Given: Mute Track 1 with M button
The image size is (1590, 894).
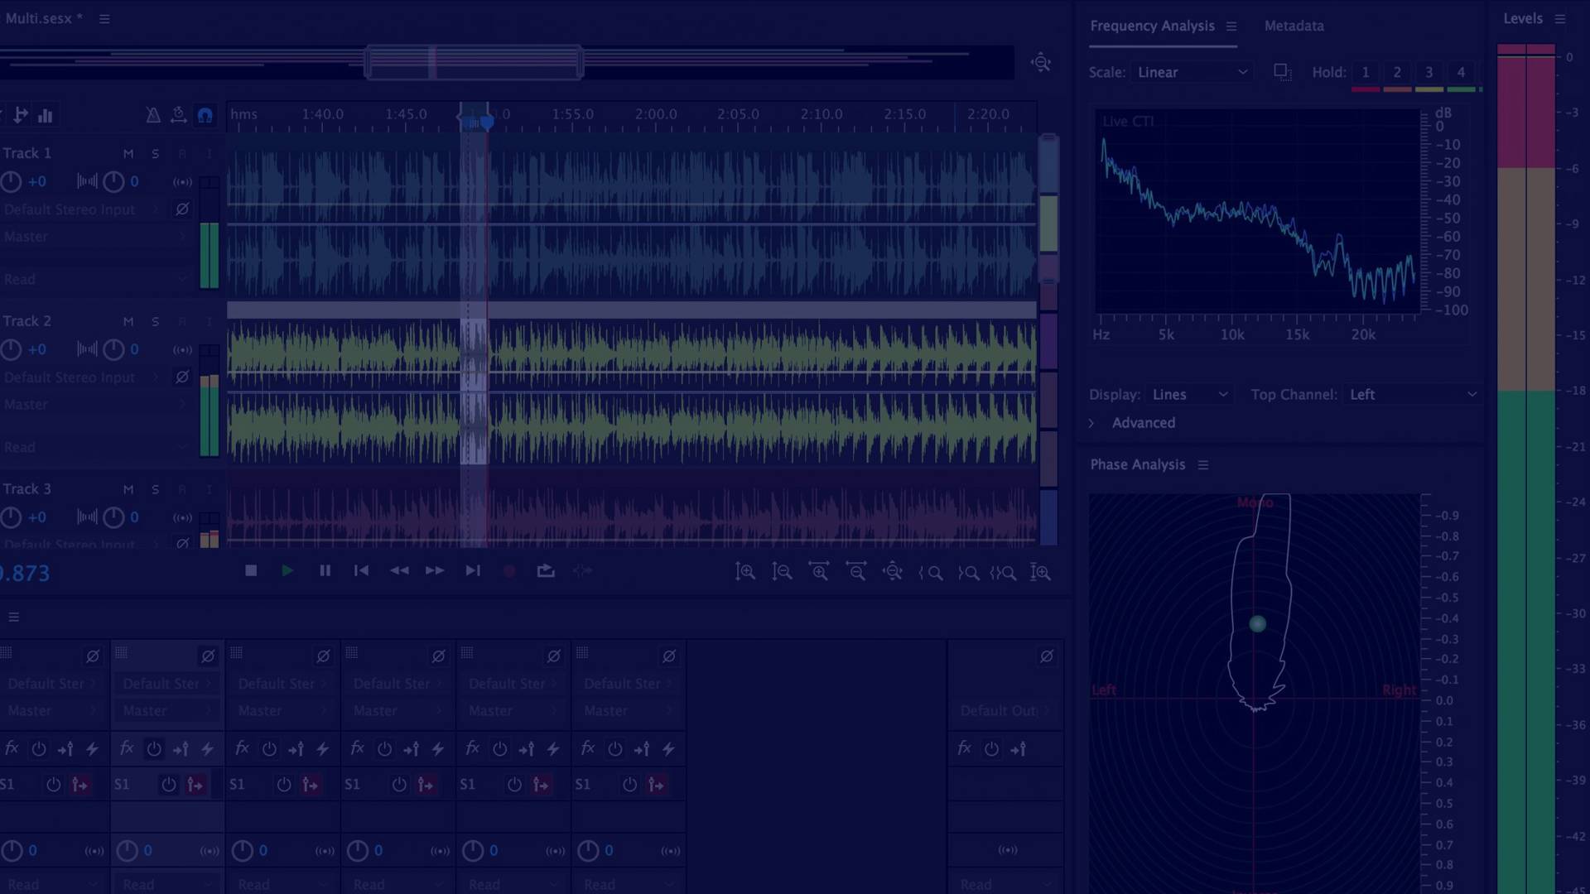Looking at the screenshot, I should click(x=128, y=154).
